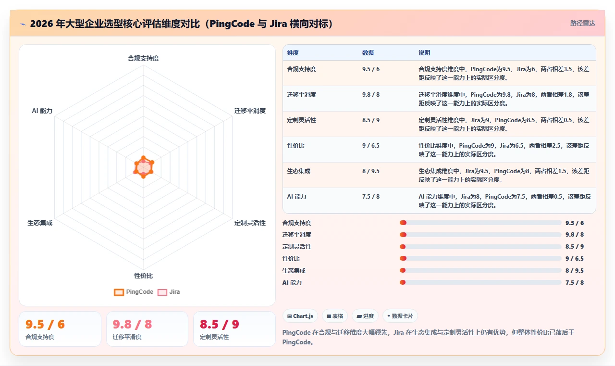Click the 合规支持度 radar axis label
Screen dimensions: 615x366
(x=143, y=58)
